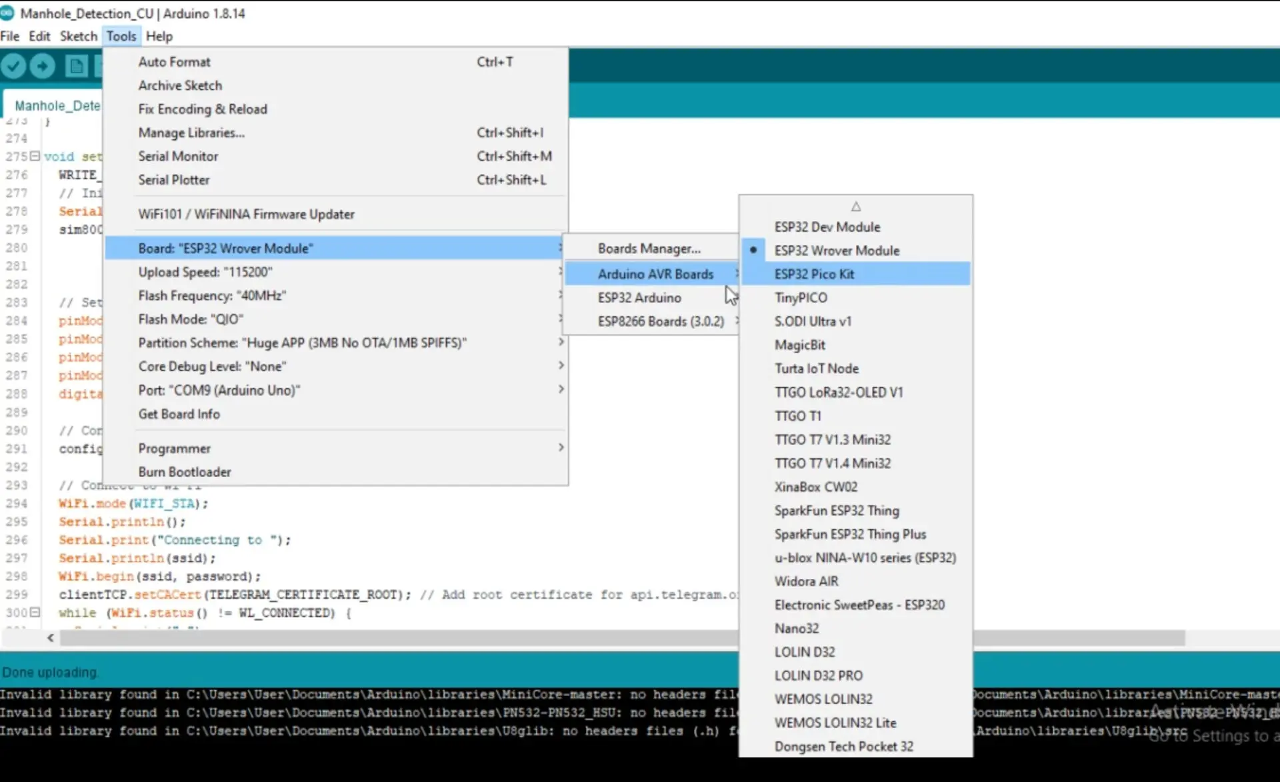This screenshot has width=1280, height=782.
Task: Choose WEMOS LOLIN32 Lite board
Action: point(856,723)
